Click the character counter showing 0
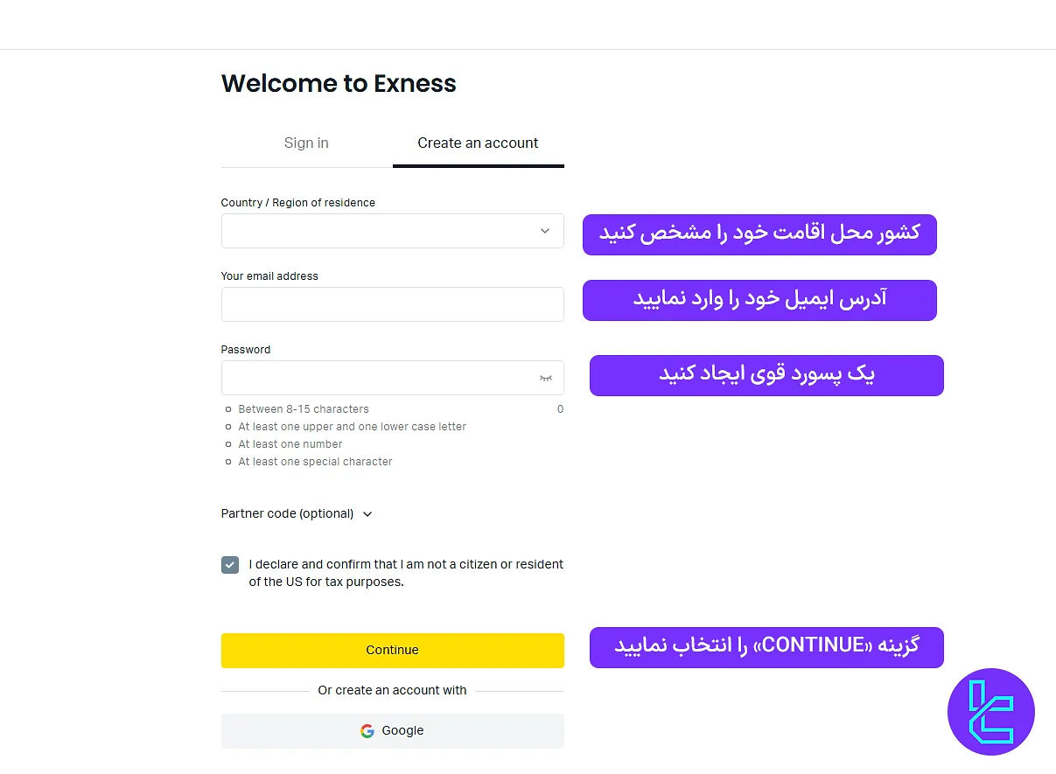The width and height of the screenshot is (1056, 774). click(x=560, y=408)
